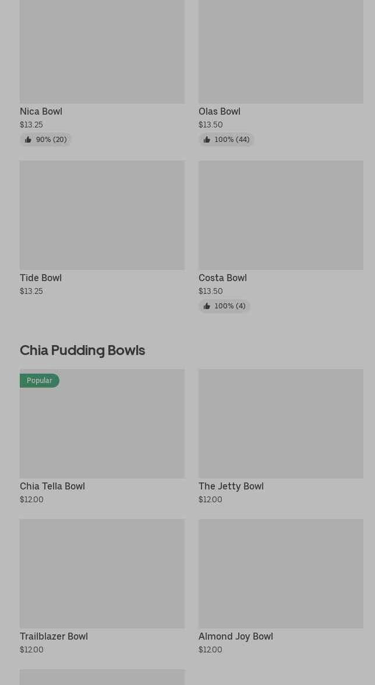Open the Costa Bowl item name

222,278
